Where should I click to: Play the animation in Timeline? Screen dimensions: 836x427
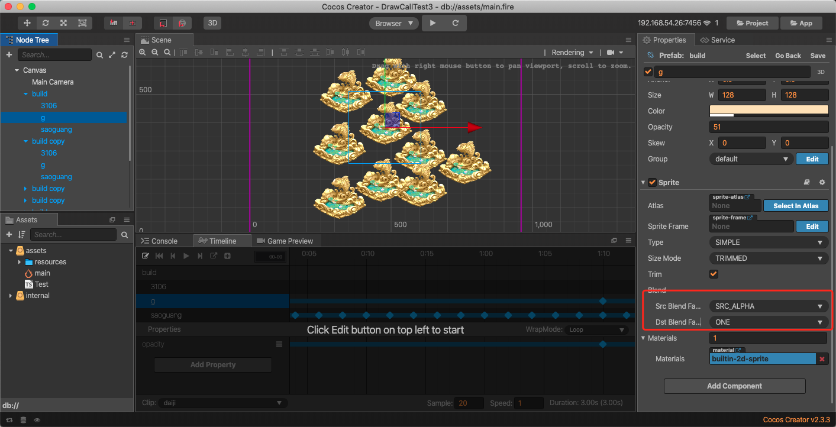click(x=186, y=256)
